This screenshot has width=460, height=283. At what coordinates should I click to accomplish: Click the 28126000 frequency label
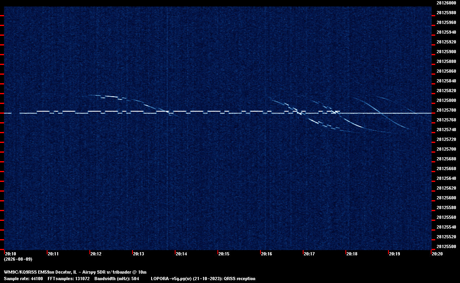pos(446,3)
